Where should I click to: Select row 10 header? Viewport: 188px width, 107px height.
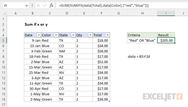(x=3, y=67)
